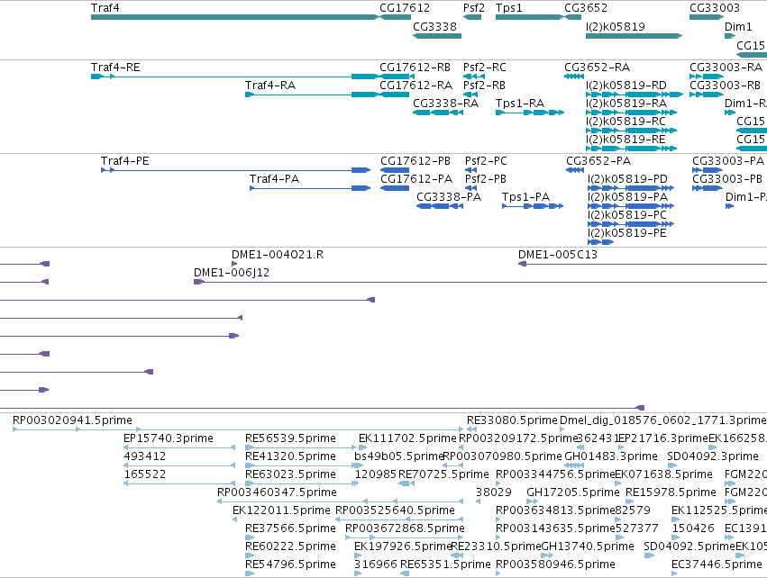The height and width of the screenshot is (578, 767).
Task: Select the Traf4-RA transcript
Action: (312, 95)
